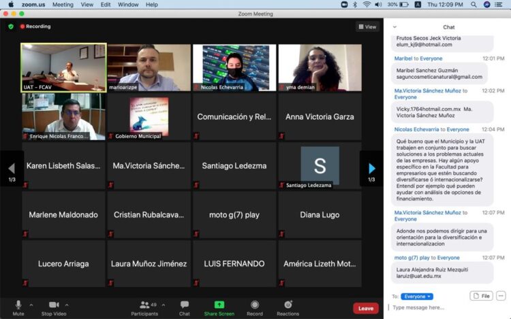511x319 pixels.
Task: Select moto g(7) play tile
Action: (234, 215)
